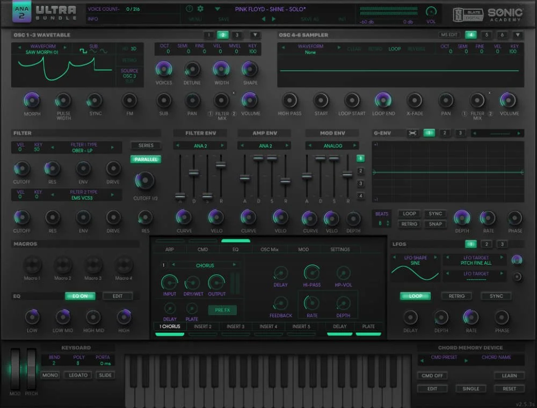
Task: Enable MONO keyboard mode
Action: pos(50,375)
